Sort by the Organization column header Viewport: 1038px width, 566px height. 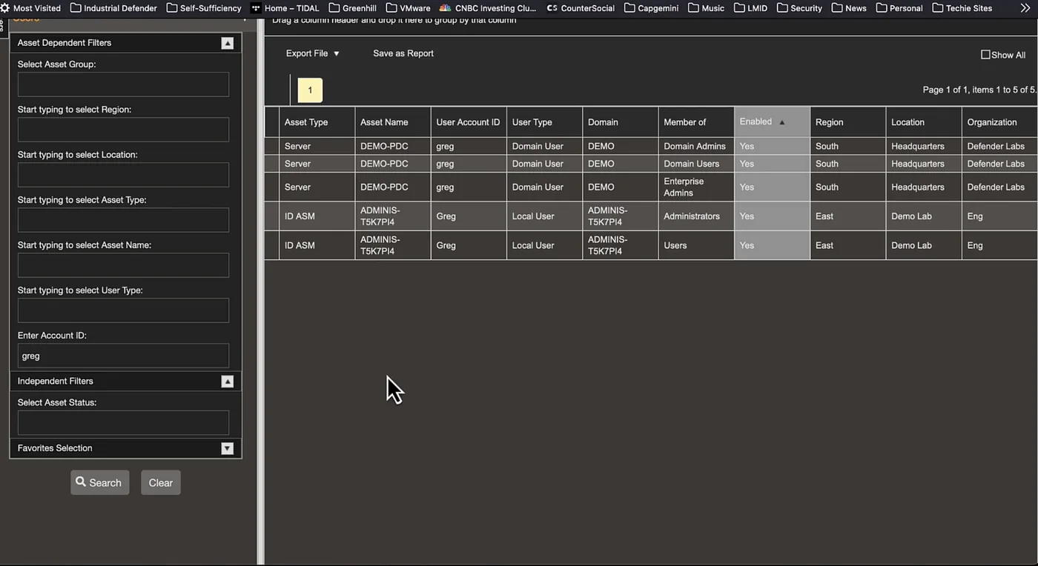tap(999, 122)
